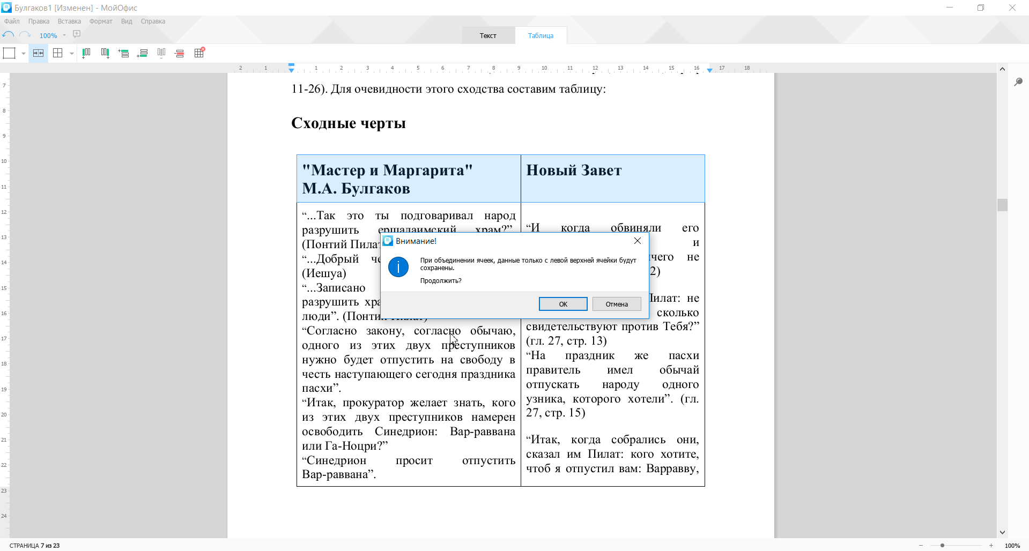Open the Вставка menu
Image resolution: width=1029 pixels, height=551 pixels.
(69, 21)
